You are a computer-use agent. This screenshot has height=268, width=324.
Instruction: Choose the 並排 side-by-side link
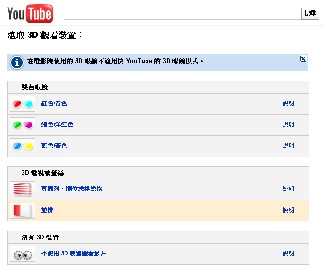pyautogui.click(x=48, y=210)
